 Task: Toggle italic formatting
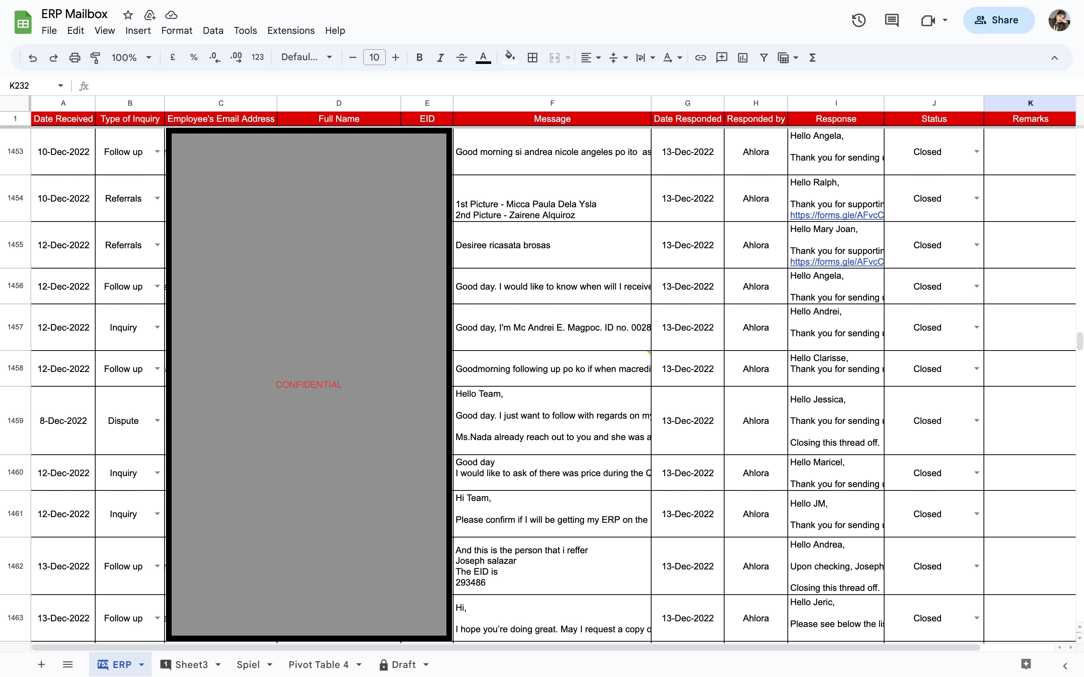(x=440, y=58)
